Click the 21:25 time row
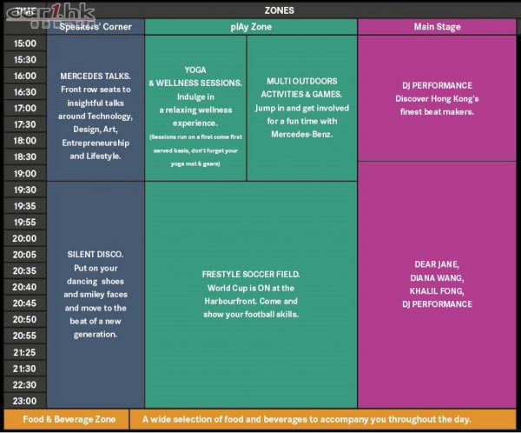 click(25, 352)
